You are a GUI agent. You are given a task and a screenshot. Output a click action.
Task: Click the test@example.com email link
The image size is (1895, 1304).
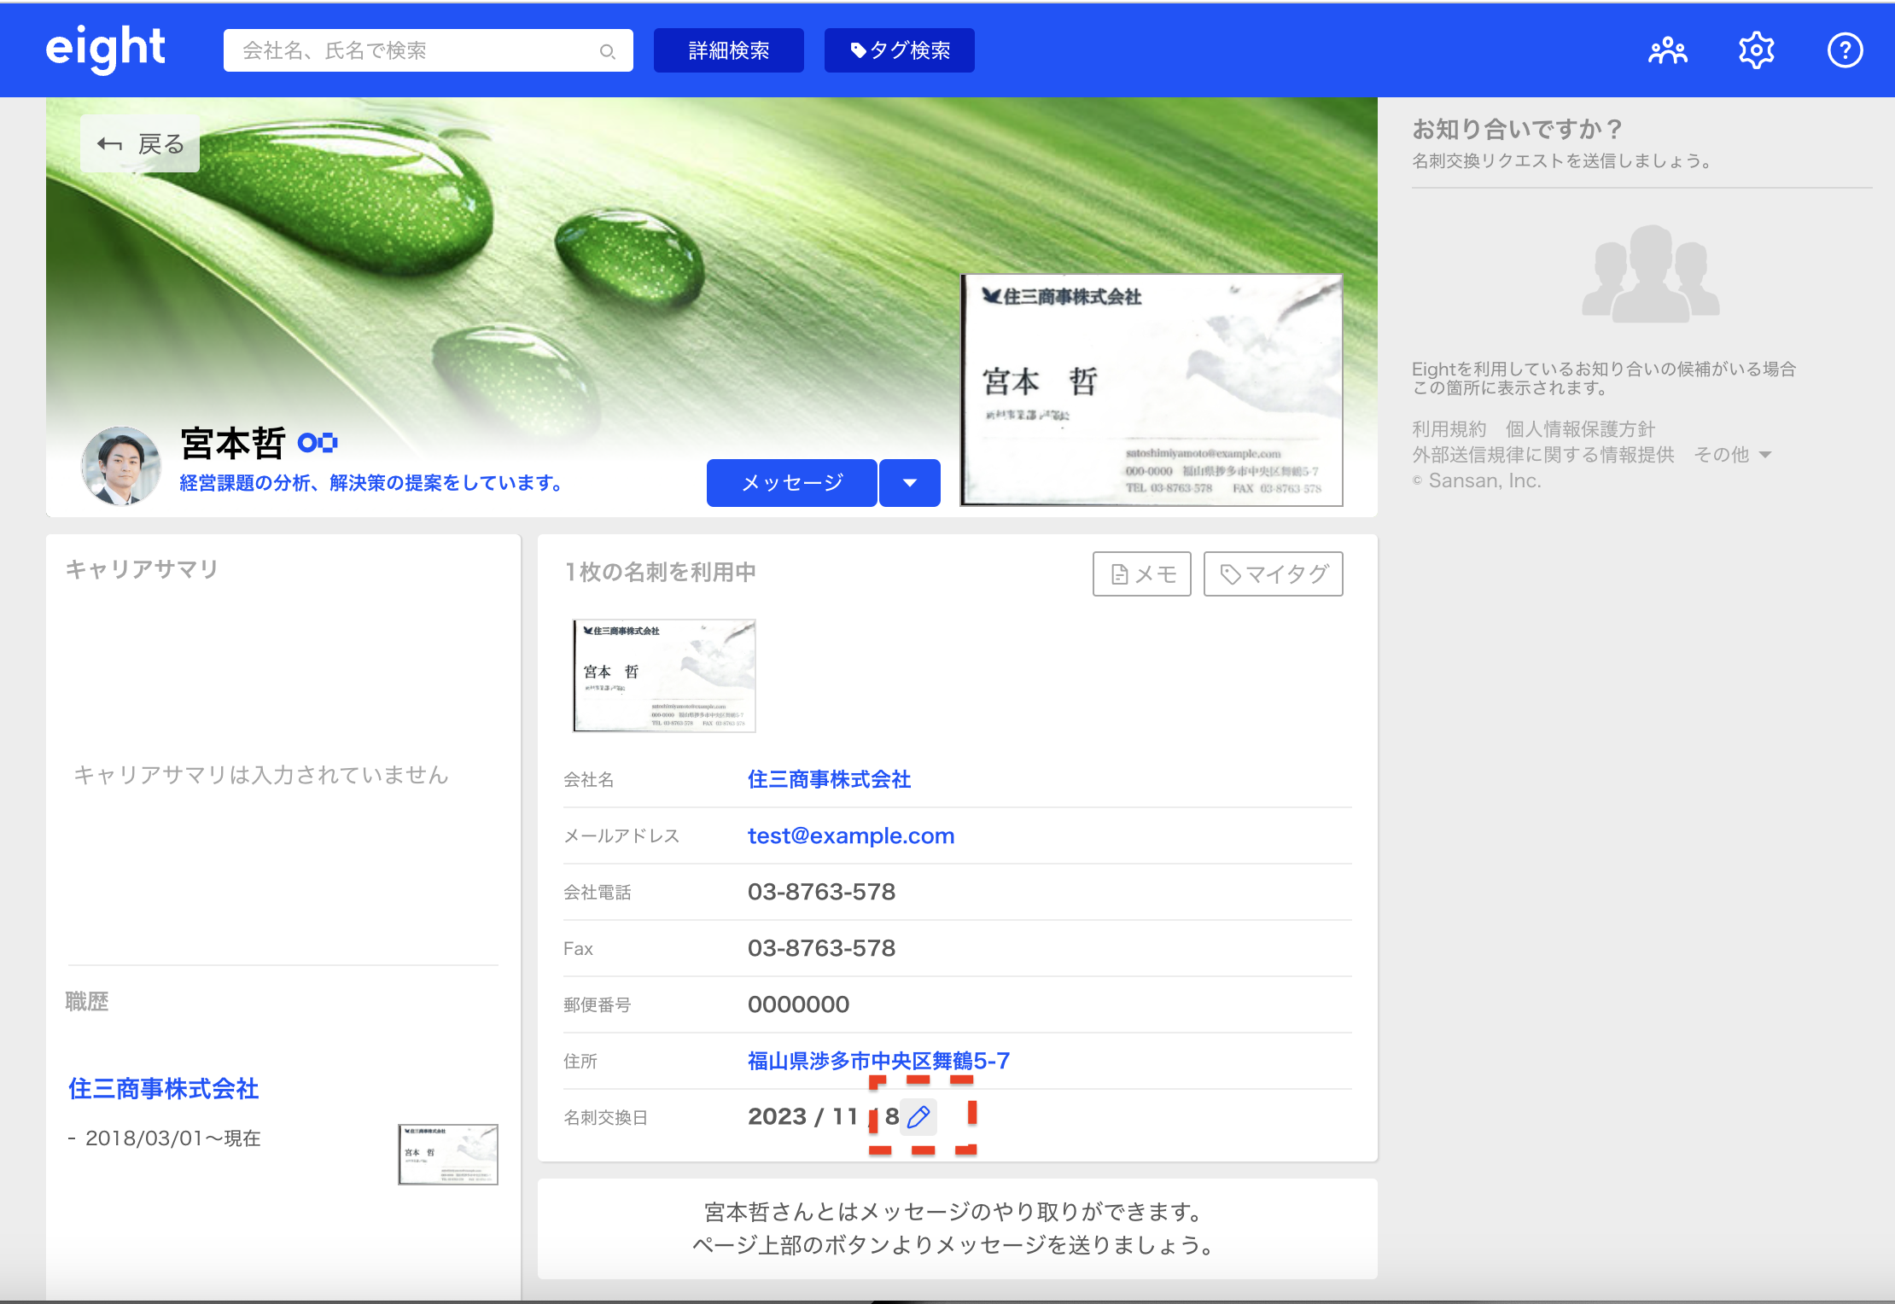click(x=850, y=835)
